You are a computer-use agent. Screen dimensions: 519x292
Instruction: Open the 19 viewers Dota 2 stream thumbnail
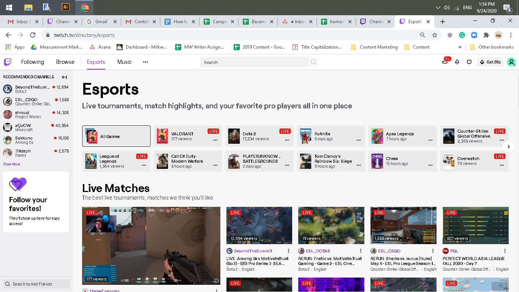coord(331,225)
